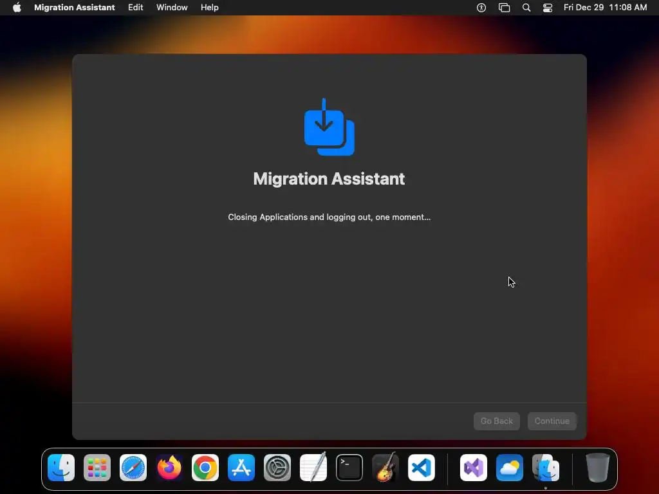Click the Continue button
The image size is (659, 494).
click(552, 421)
